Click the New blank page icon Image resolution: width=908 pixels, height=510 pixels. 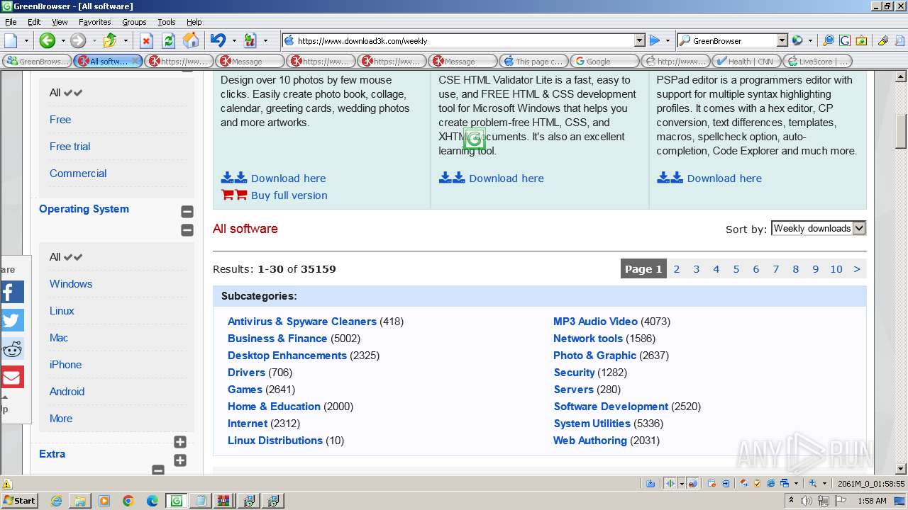tap(11, 40)
